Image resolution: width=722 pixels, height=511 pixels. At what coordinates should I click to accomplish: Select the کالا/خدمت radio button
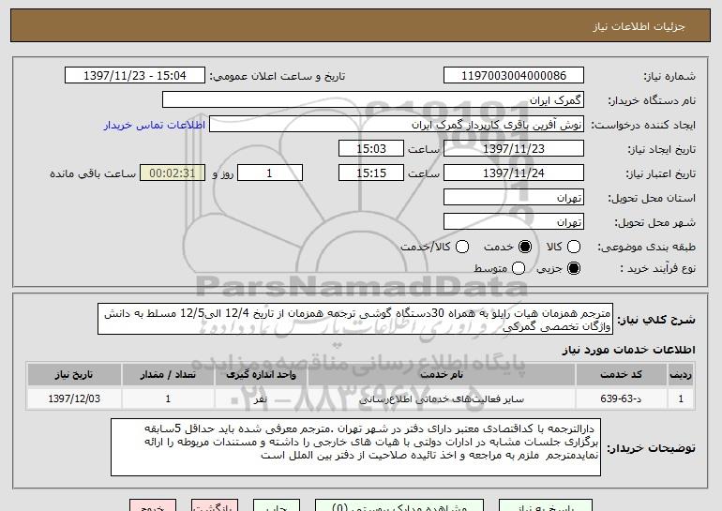point(462,247)
